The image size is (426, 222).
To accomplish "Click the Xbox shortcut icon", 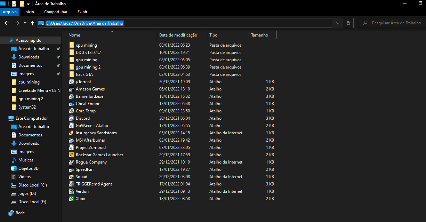I will 72,199.
